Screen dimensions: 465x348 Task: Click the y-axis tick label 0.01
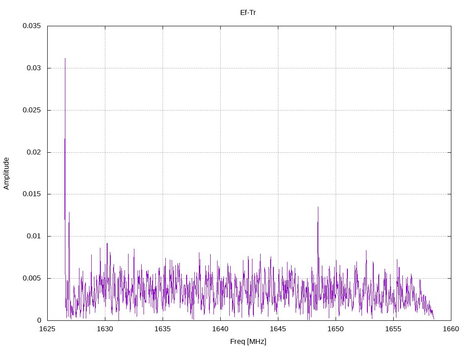point(34,236)
